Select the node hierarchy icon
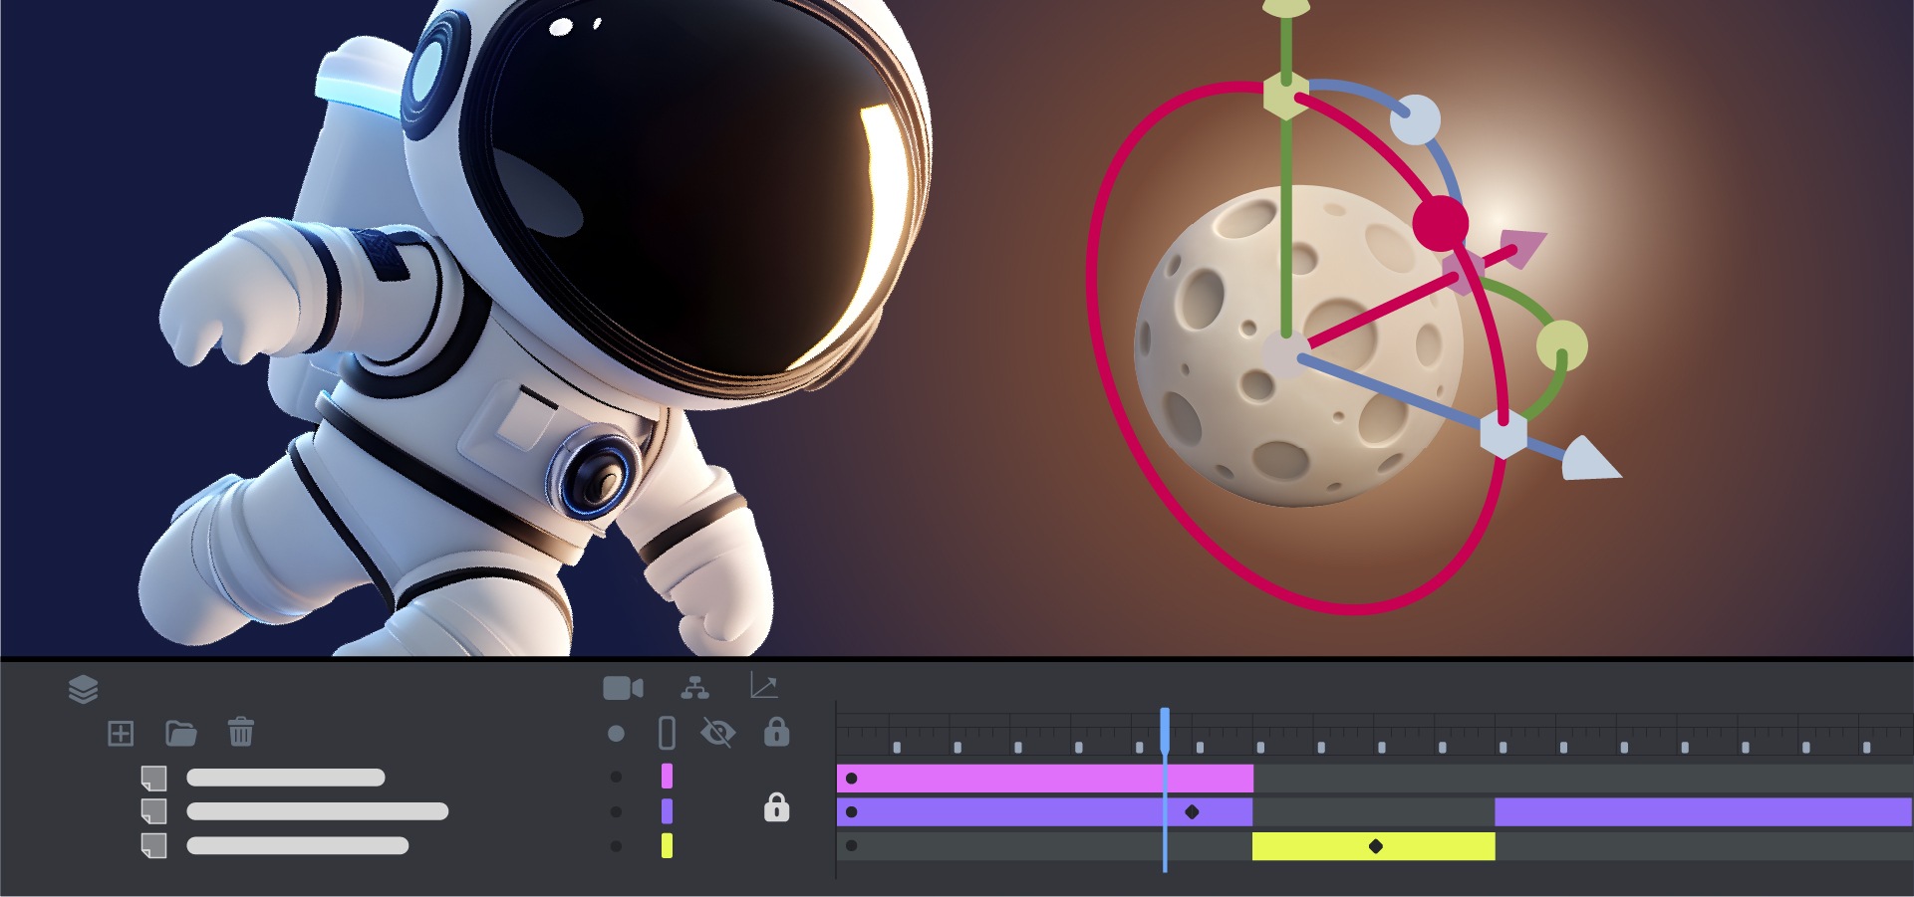This screenshot has height=897, width=1914. [x=694, y=688]
